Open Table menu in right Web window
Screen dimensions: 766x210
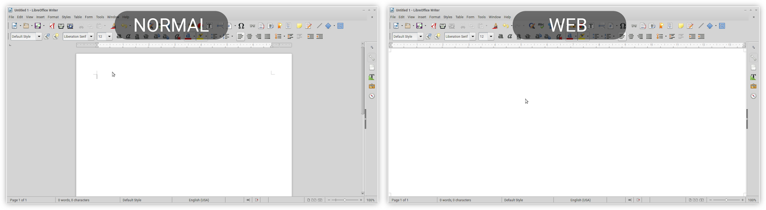pos(460,17)
